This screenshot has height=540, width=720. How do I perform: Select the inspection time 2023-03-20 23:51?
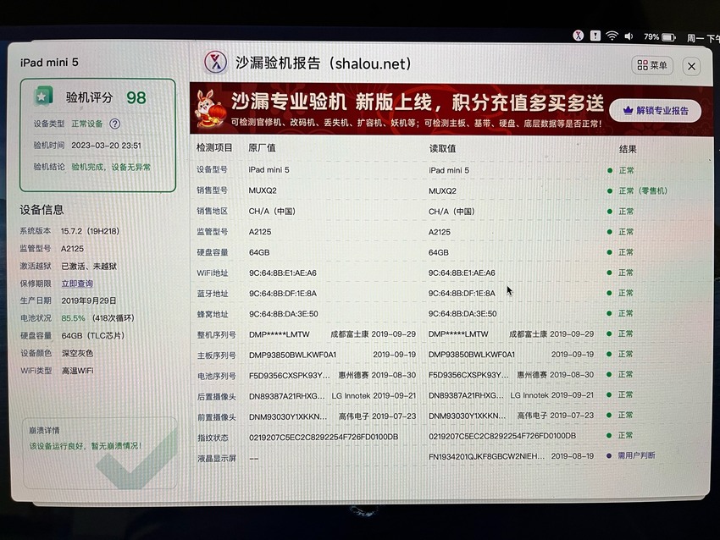point(106,146)
